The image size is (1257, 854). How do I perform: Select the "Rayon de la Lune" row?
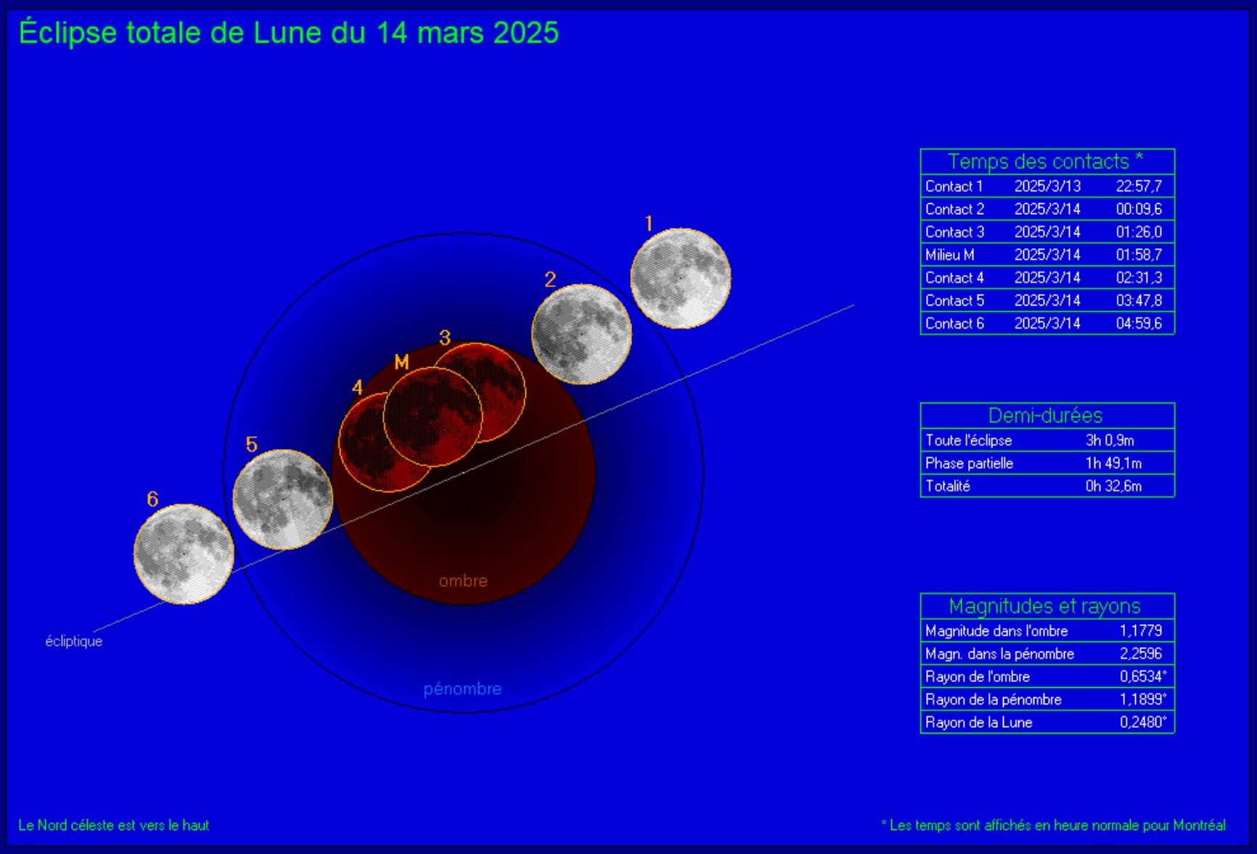click(x=1047, y=723)
